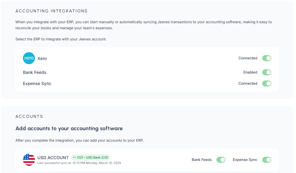
Task: Click the link icon in the 1221 badge
Action: pyautogui.click(x=74, y=157)
